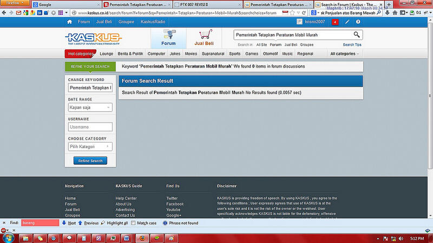Viewport: 433px width, 243px height.
Task: Close the Find bar with the X
Action: coord(4,222)
